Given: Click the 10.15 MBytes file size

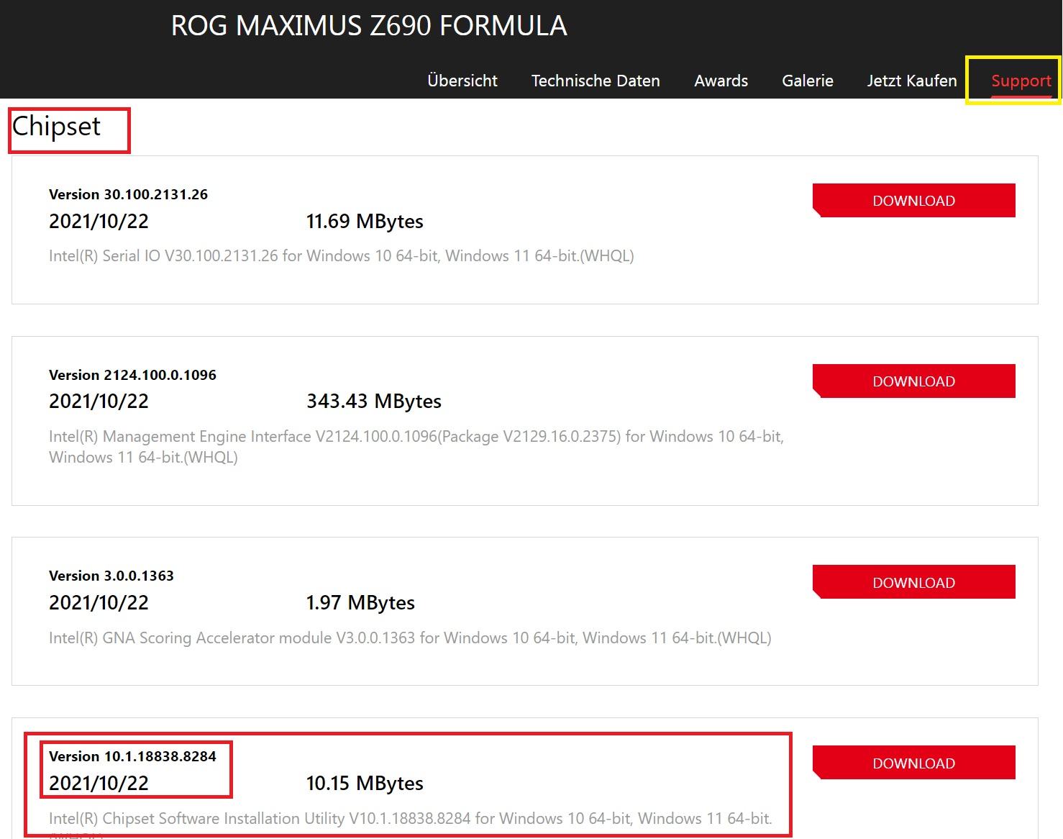Looking at the screenshot, I should click(365, 784).
